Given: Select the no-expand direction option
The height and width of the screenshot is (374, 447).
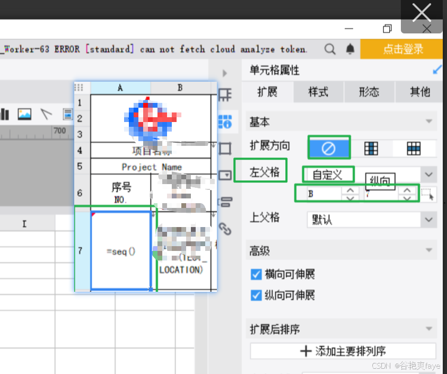Looking at the screenshot, I should click(329, 147).
